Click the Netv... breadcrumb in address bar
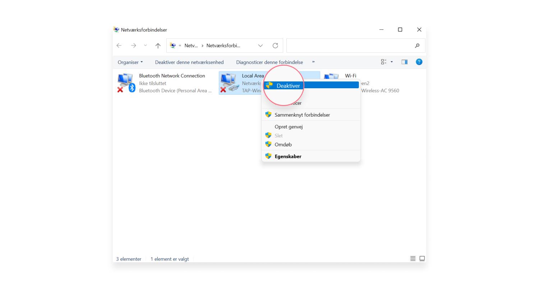The image size is (539, 287). [191, 46]
